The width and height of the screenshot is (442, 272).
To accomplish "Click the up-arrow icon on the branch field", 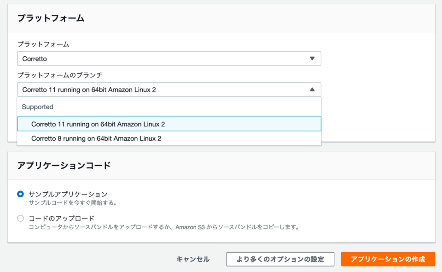I will [313, 89].
